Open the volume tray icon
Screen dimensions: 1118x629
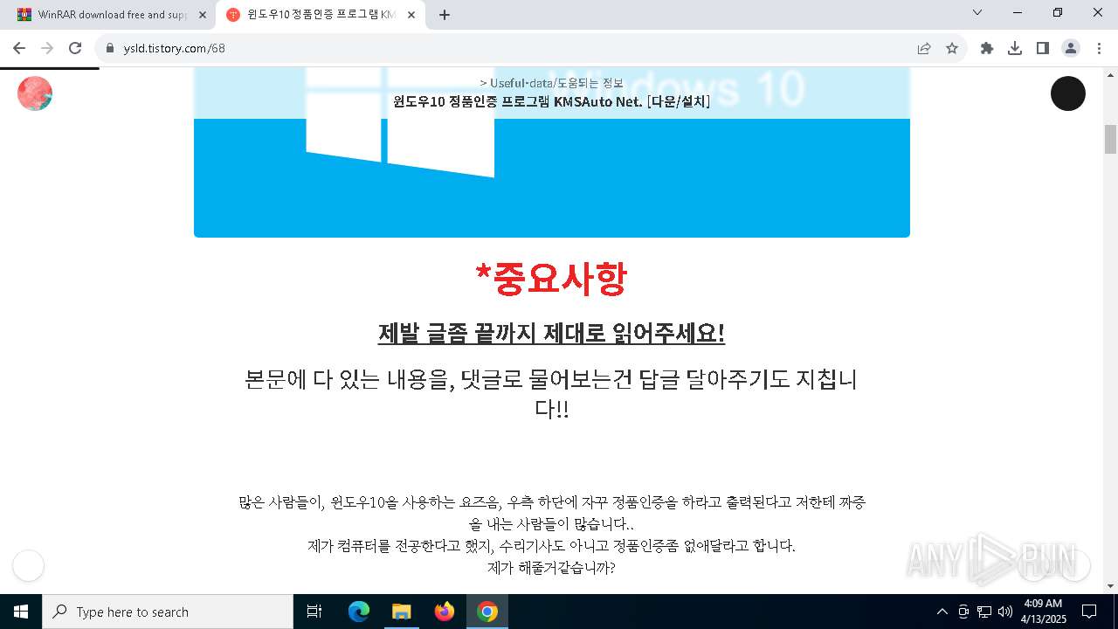coord(1004,612)
